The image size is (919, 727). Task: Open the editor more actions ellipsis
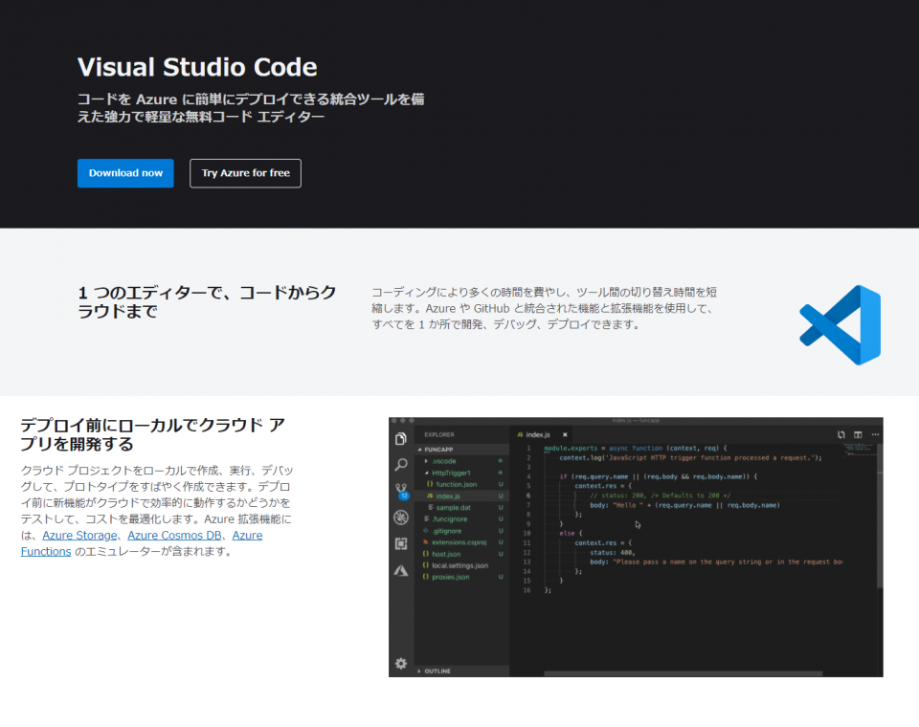point(873,434)
